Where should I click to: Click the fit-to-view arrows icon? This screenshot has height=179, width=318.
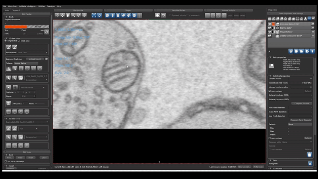coord(94,15)
